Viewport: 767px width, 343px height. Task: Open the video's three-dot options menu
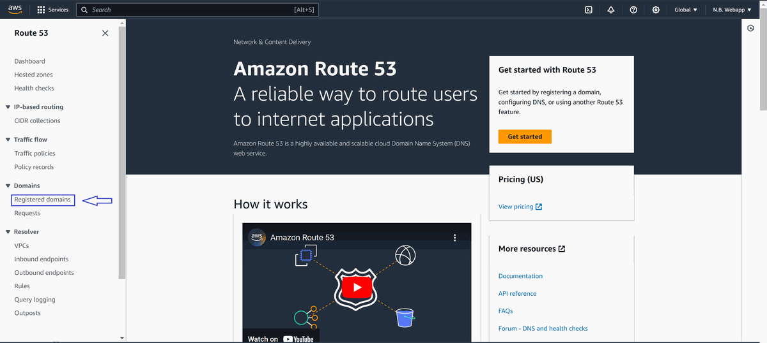coord(455,237)
